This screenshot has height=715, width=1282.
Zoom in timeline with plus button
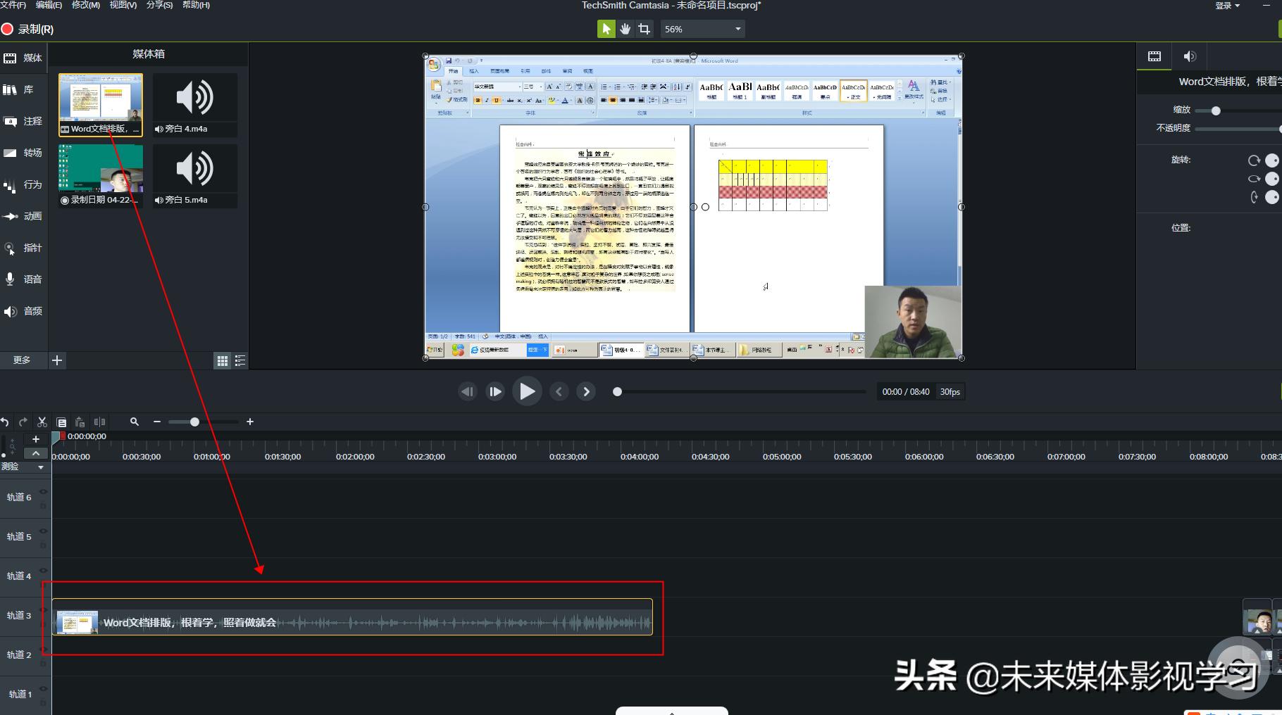click(x=250, y=422)
